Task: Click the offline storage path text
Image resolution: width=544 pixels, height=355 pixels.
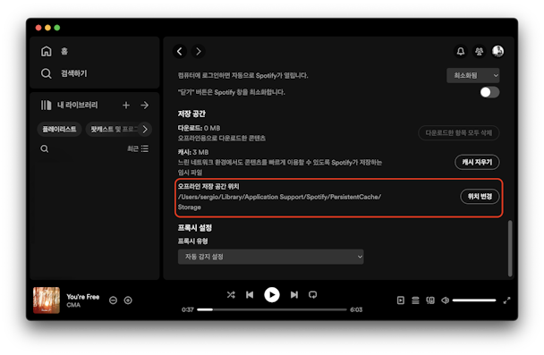Action: click(280, 202)
